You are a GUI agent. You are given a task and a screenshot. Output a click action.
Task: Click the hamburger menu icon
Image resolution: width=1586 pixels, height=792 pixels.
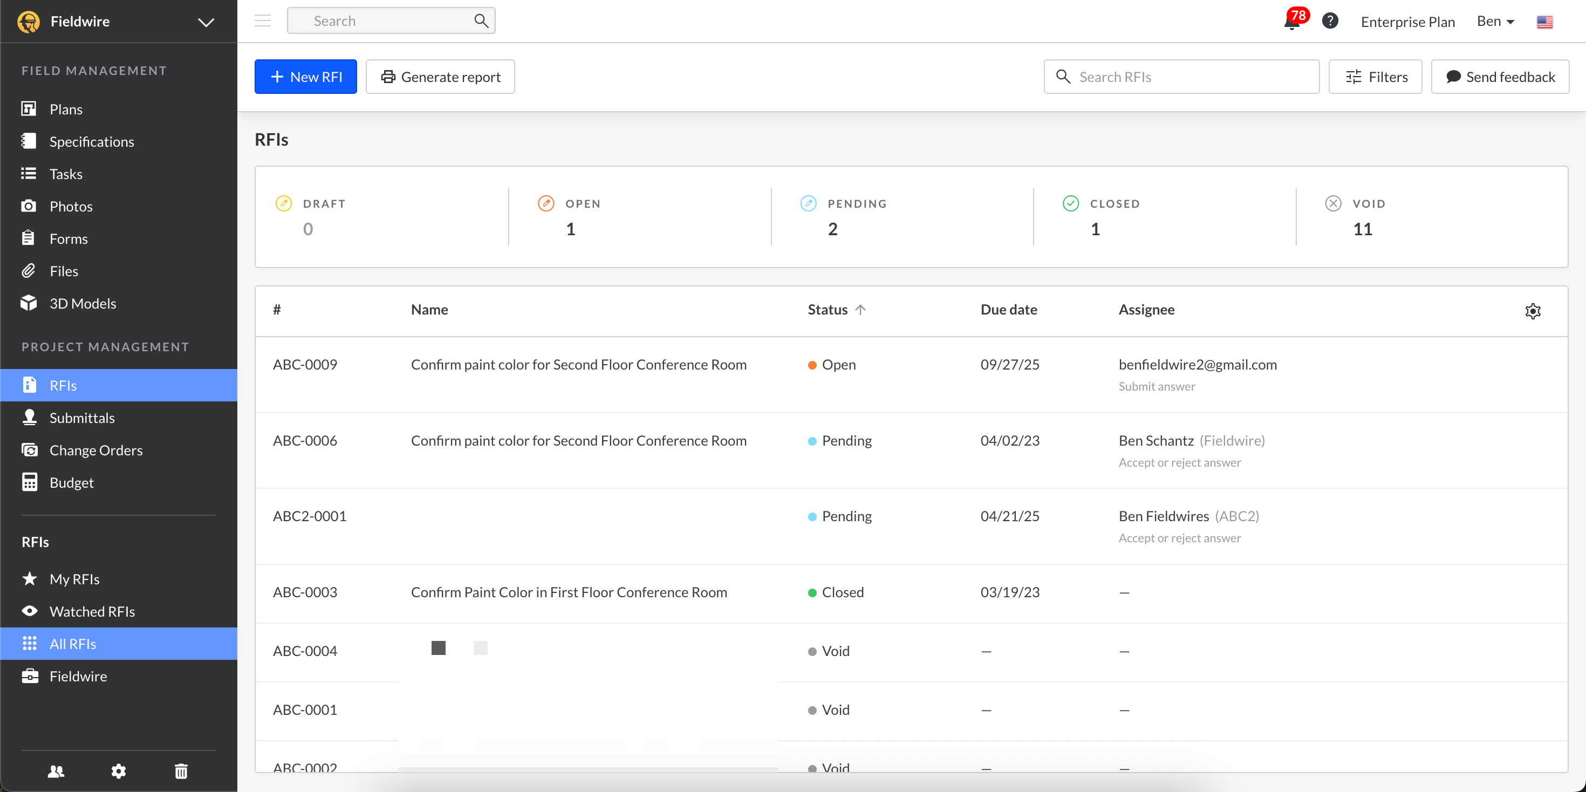pyautogui.click(x=263, y=21)
